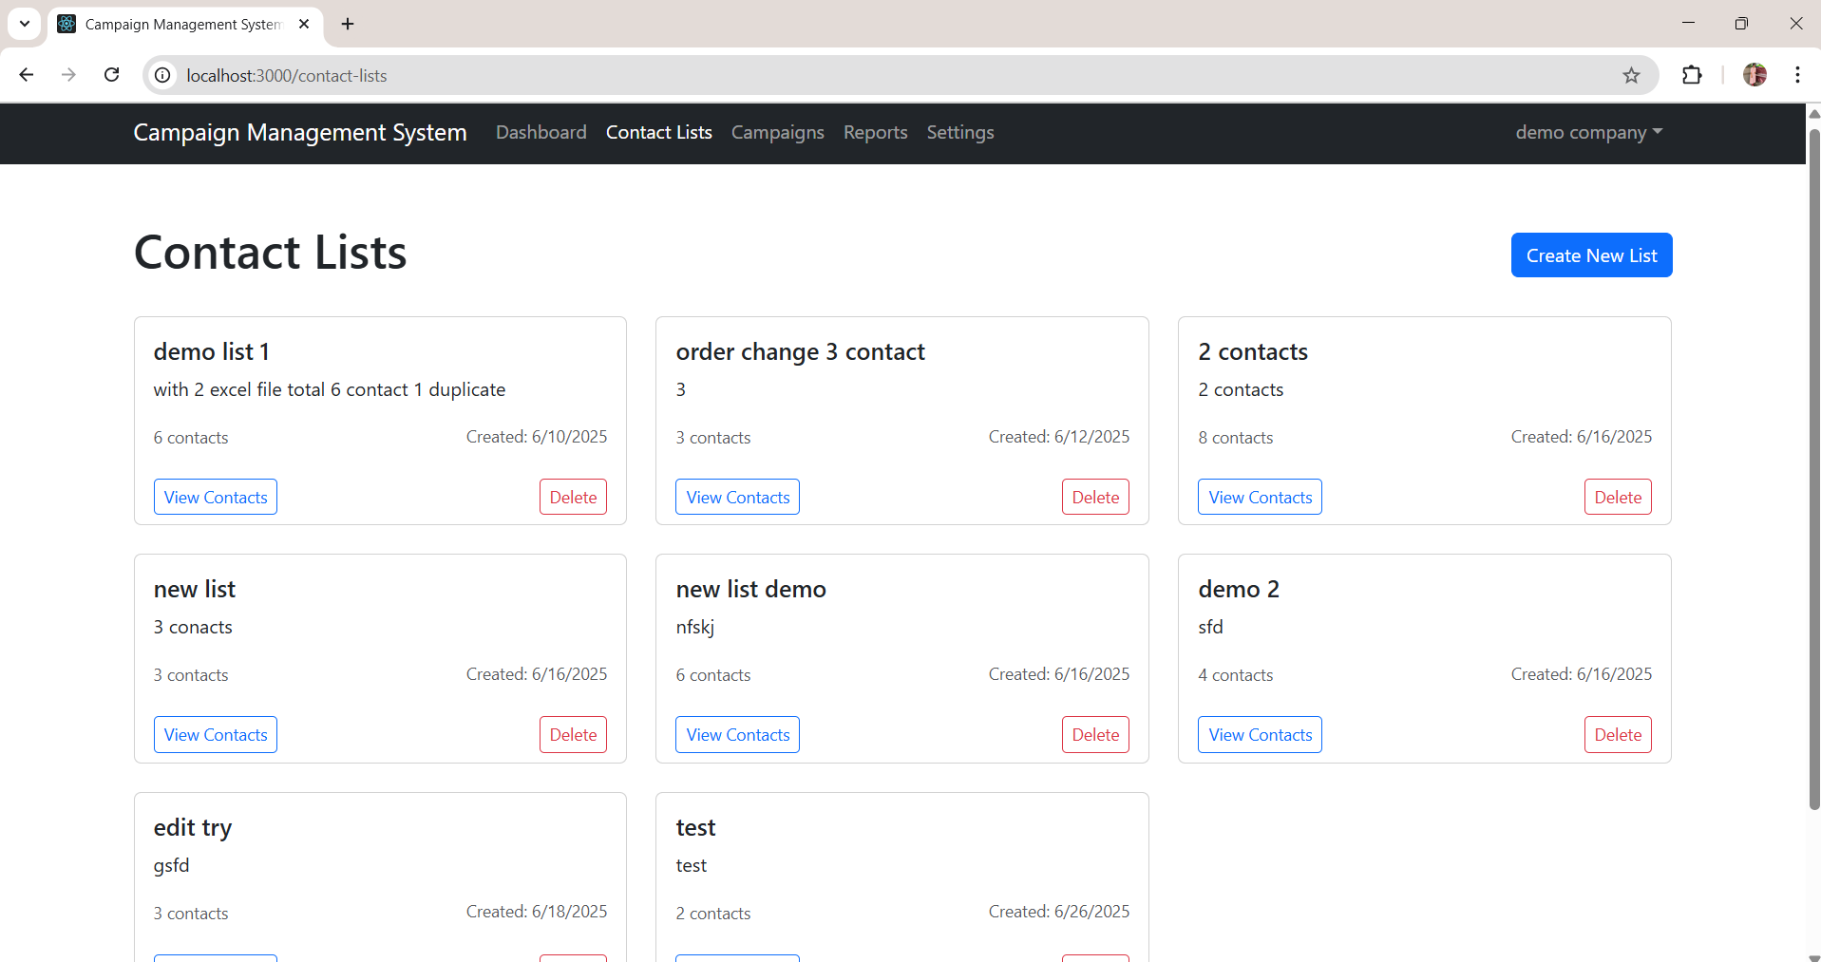Click the address bar URL field
Image resolution: width=1821 pixels, height=962 pixels.
click(855, 75)
